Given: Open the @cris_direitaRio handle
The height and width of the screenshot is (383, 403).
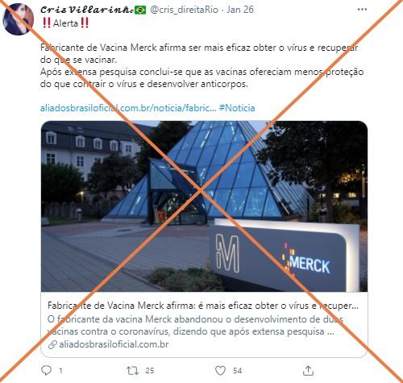Looking at the screenshot, I should tap(184, 10).
